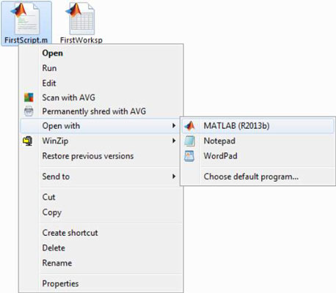This screenshot has width=336, height=293.
Task: Choose Open from the context menu
Action: (x=101, y=53)
